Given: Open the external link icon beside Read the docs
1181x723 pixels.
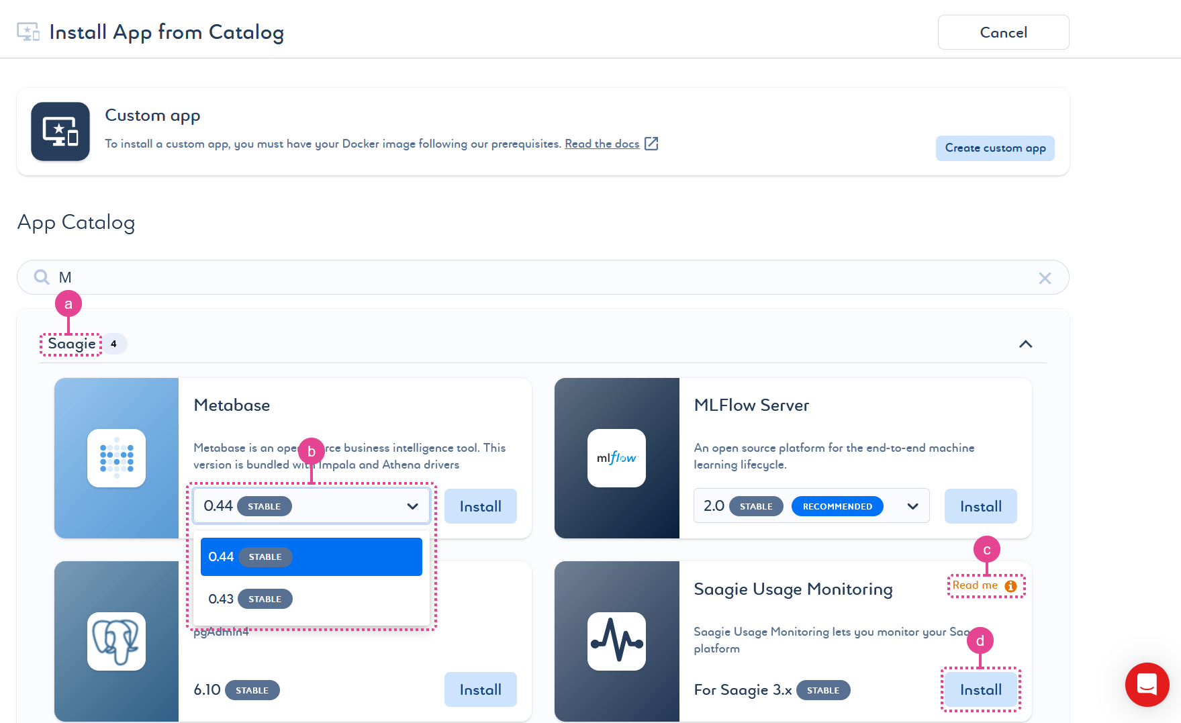Looking at the screenshot, I should click(651, 144).
